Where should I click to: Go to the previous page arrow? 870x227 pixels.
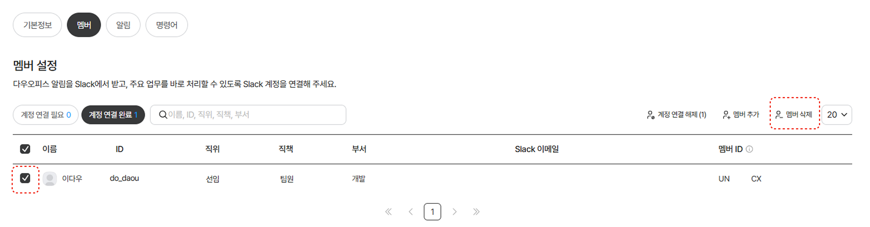tap(411, 211)
